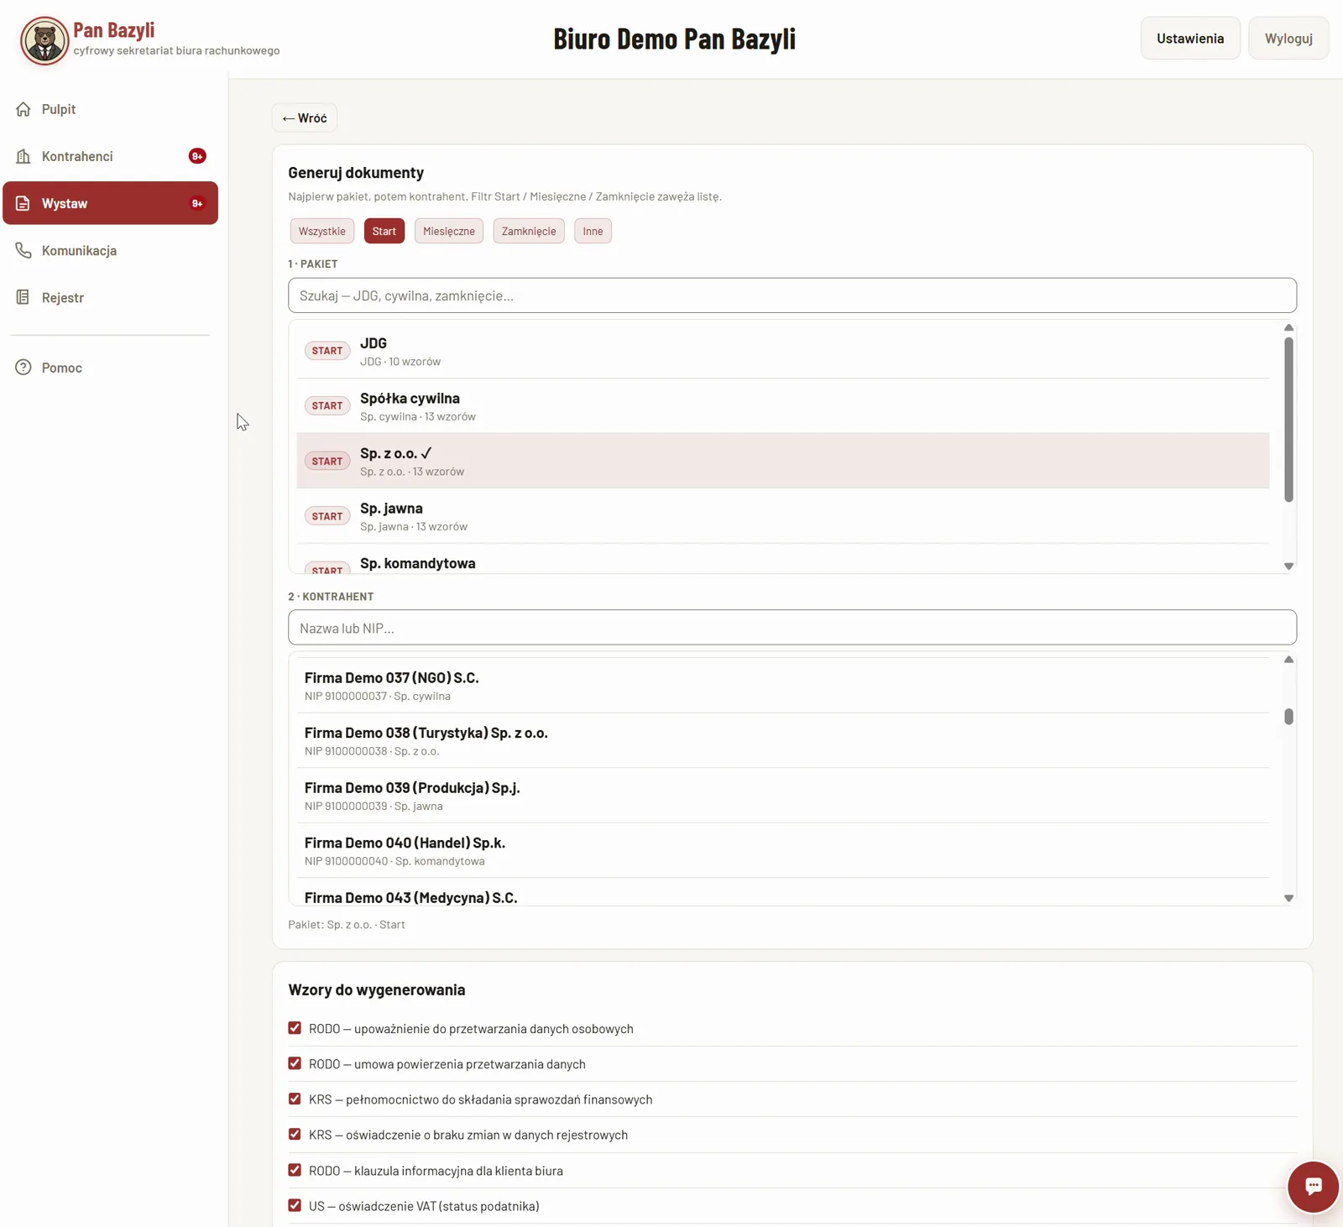
Task: Focus the package search field
Action: coord(792,295)
